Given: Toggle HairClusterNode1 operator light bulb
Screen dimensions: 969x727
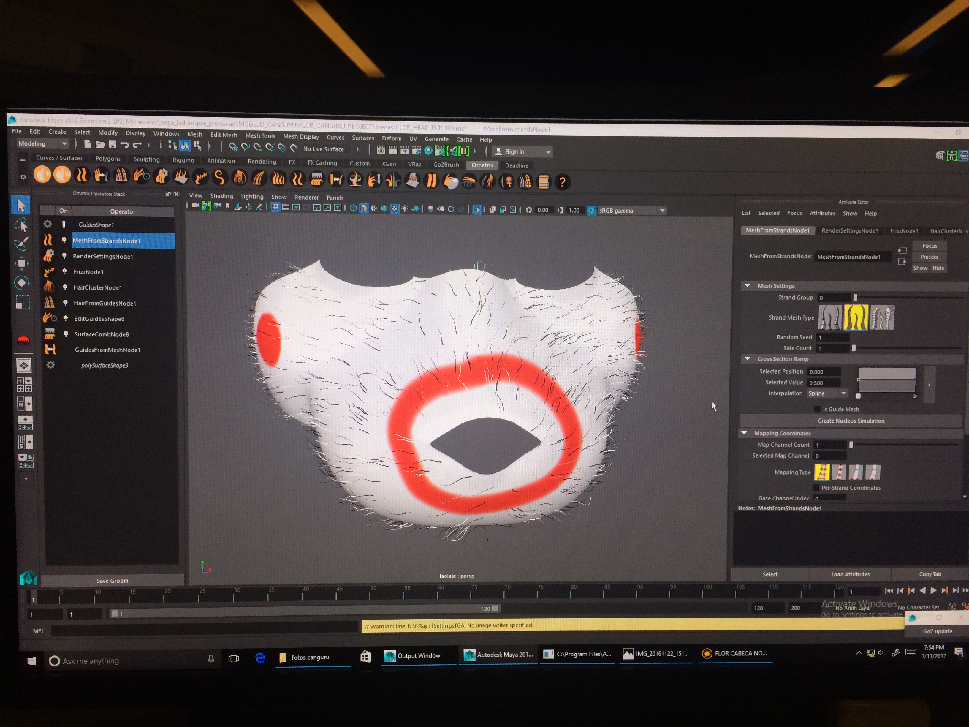Looking at the screenshot, I should point(65,287).
